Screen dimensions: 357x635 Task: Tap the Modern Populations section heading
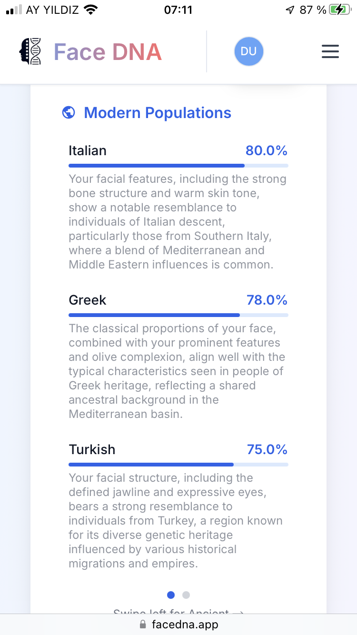[x=158, y=113]
